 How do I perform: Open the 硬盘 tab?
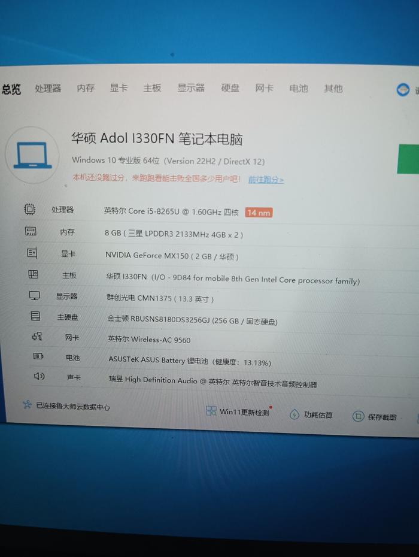point(230,87)
